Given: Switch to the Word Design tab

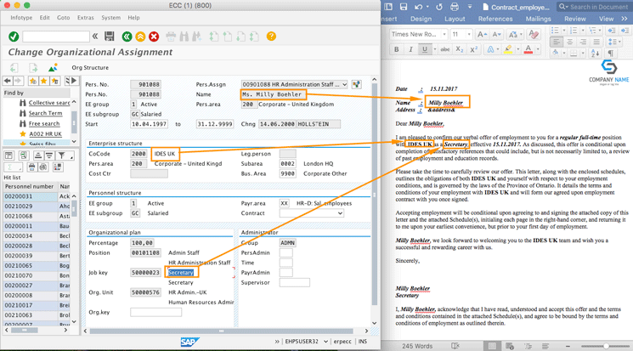Looking at the screenshot, I should click(421, 19).
